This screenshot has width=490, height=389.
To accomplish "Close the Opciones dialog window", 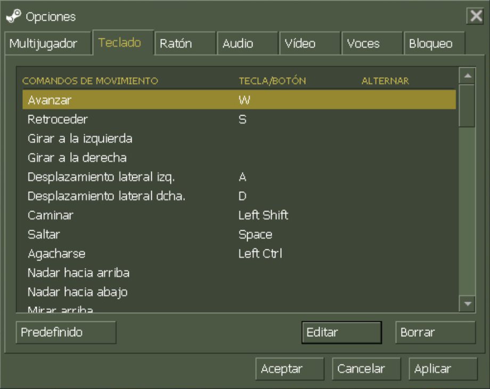I will (475, 17).
